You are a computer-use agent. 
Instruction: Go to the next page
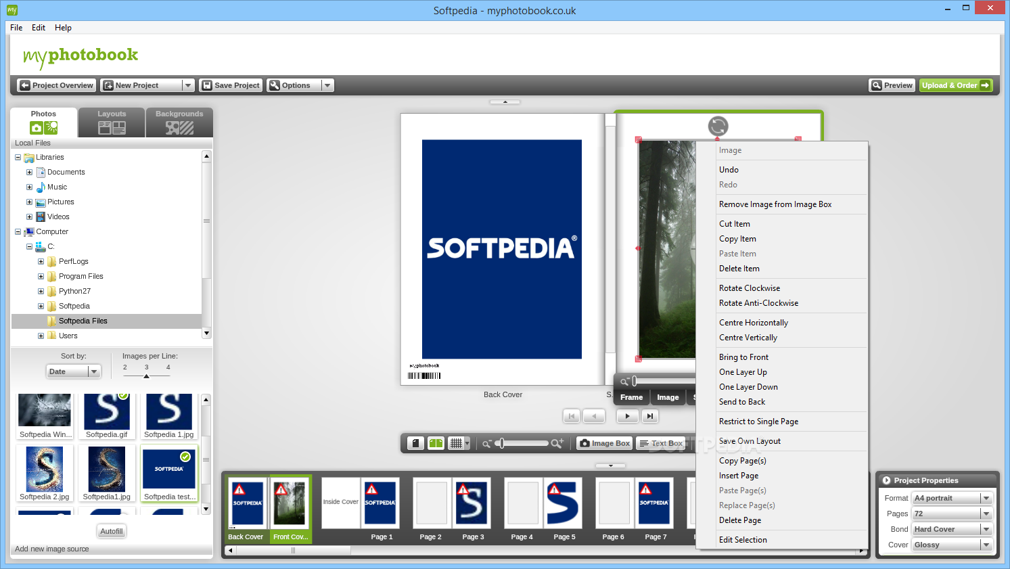[627, 416]
